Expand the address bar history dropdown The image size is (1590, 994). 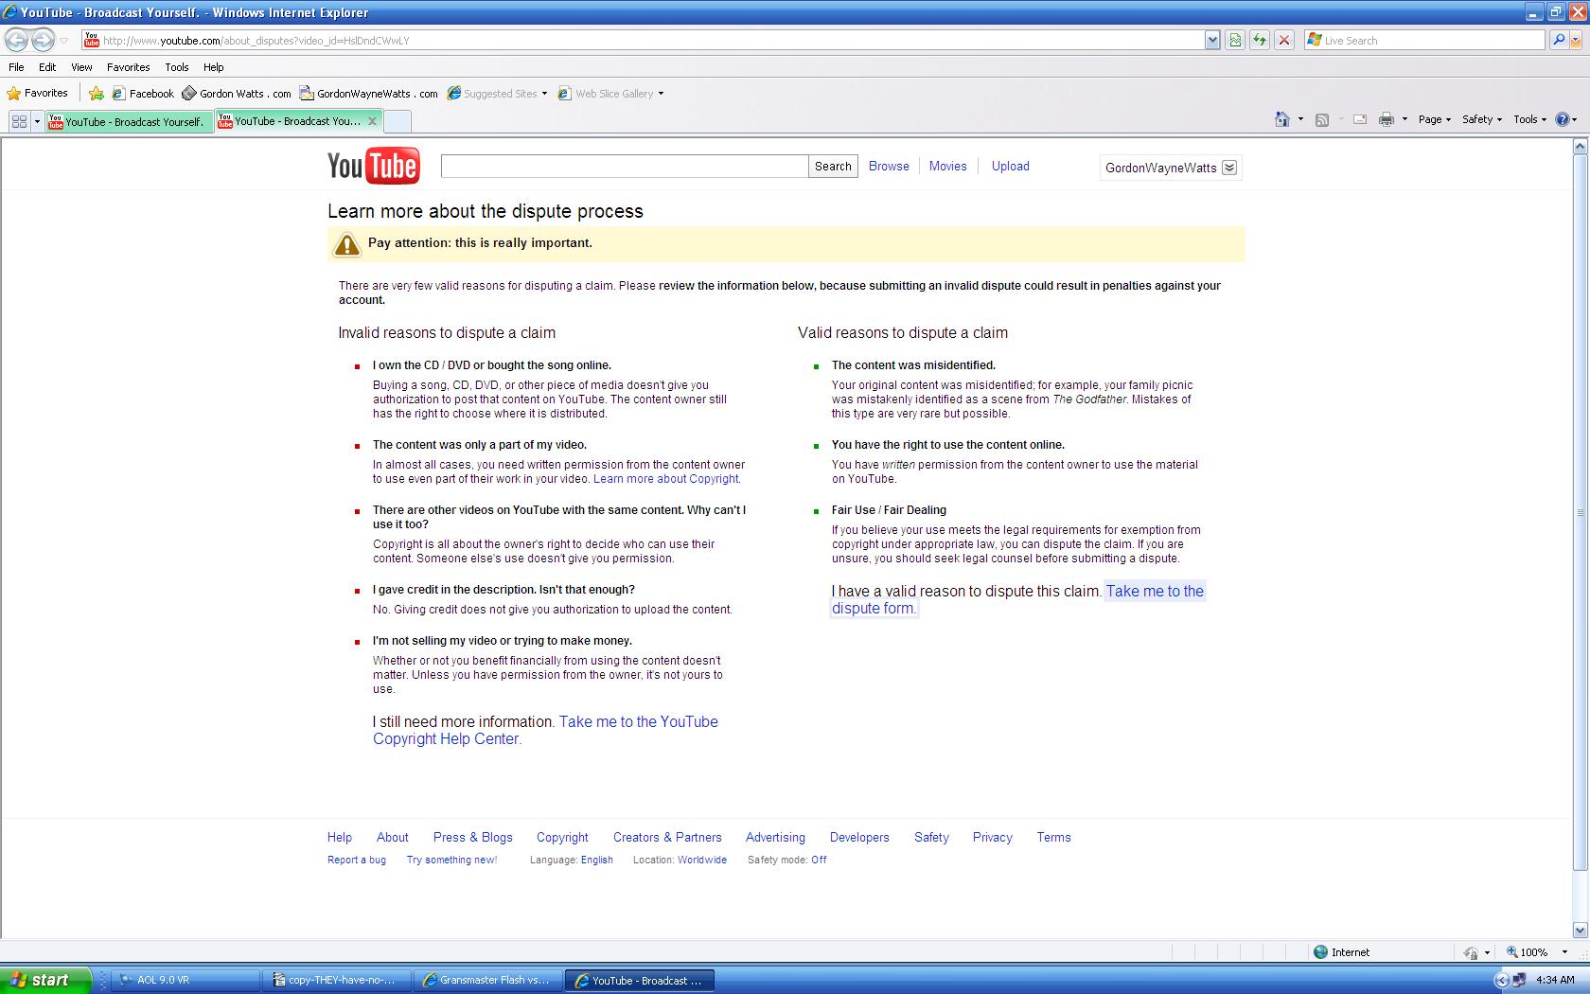(1212, 41)
